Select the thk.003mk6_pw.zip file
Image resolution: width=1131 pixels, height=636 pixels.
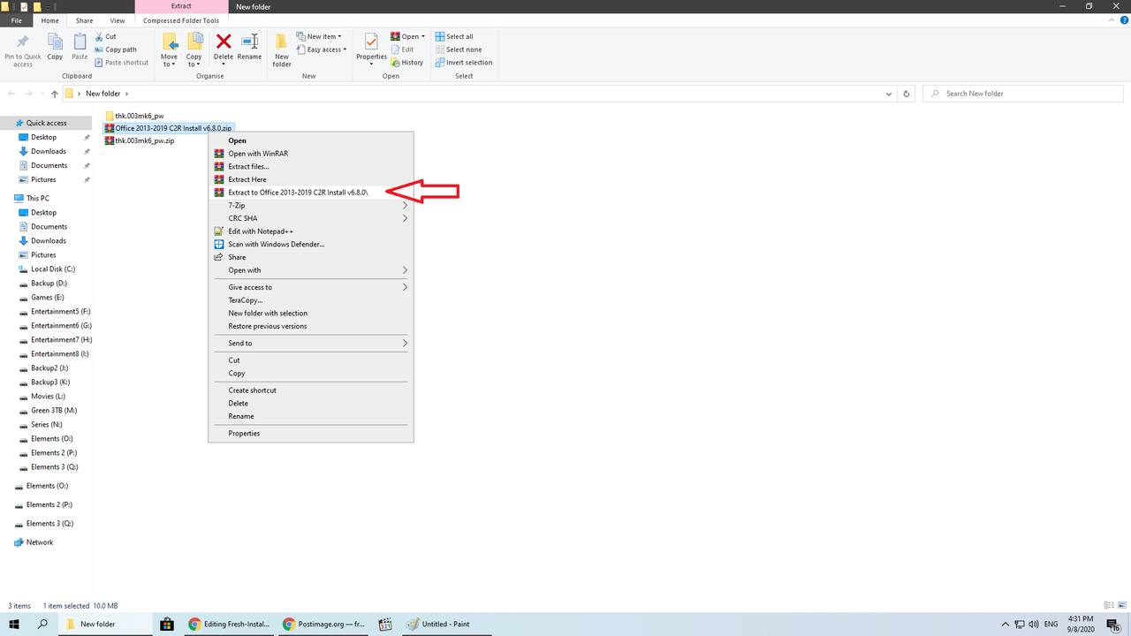(x=139, y=140)
